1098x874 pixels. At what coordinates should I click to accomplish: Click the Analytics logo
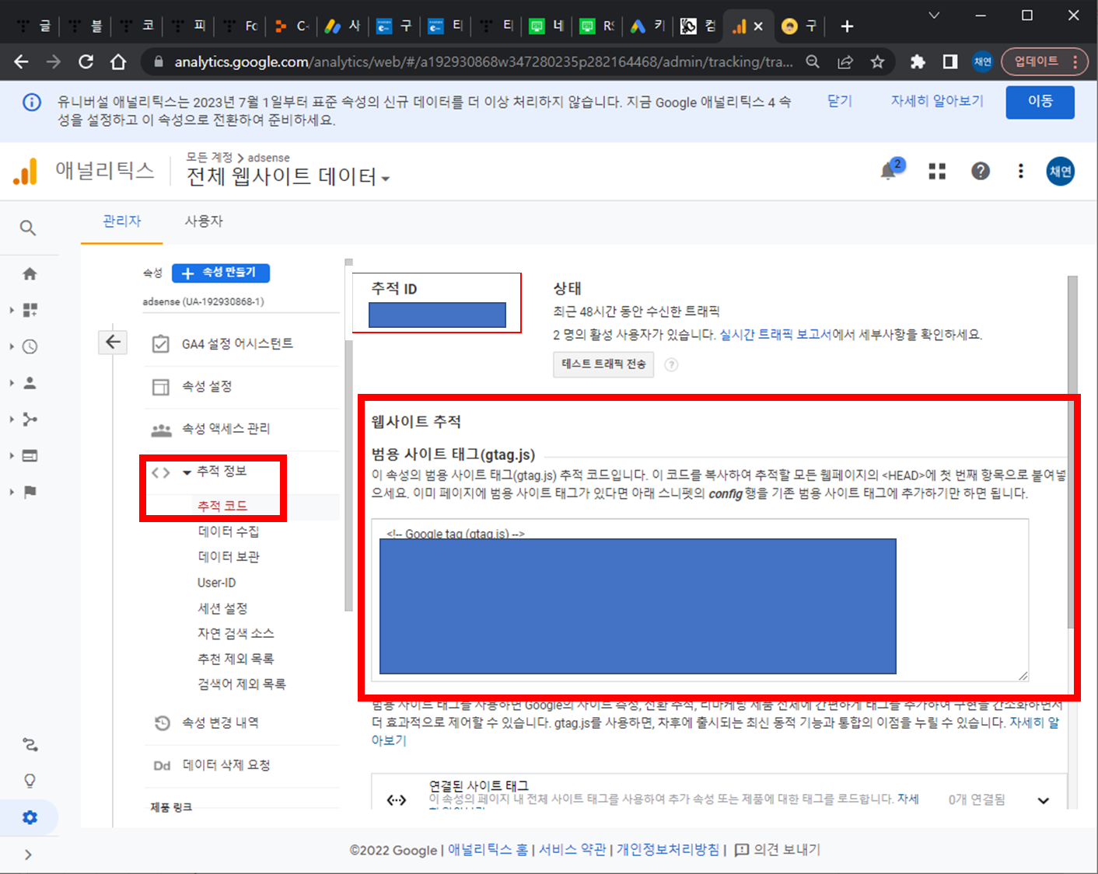(x=26, y=171)
